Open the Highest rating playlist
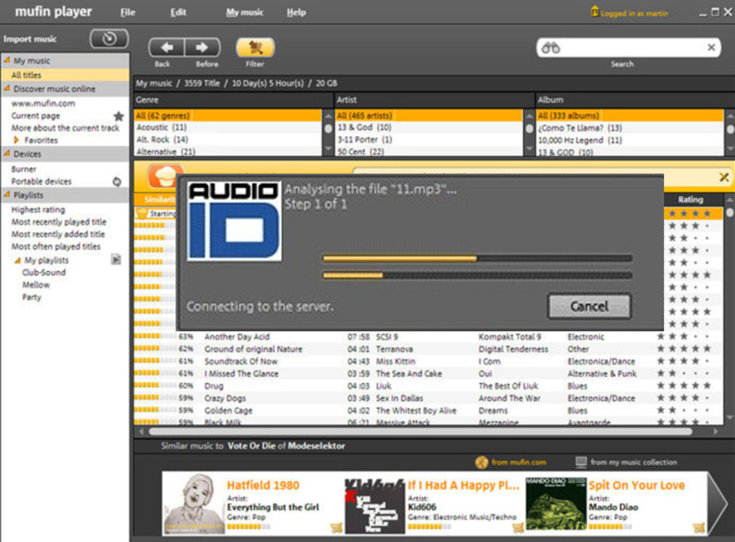 (x=39, y=209)
